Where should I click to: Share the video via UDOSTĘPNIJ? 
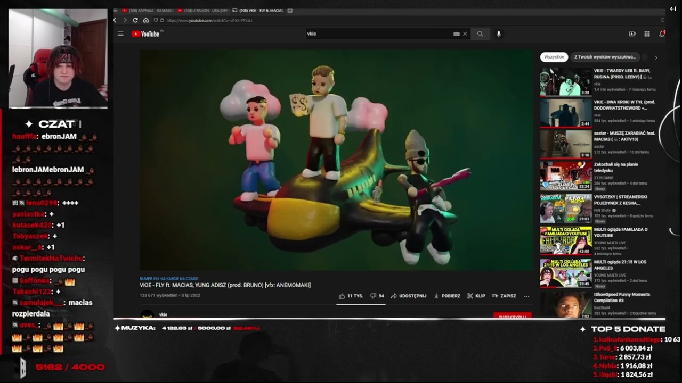point(409,296)
